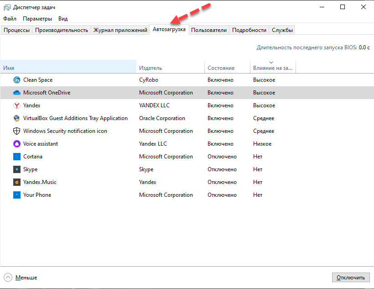374x289 pixels.
Task: Select VirtualBox Guest Additions Tray Application name
Action: click(x=75, y=118)
